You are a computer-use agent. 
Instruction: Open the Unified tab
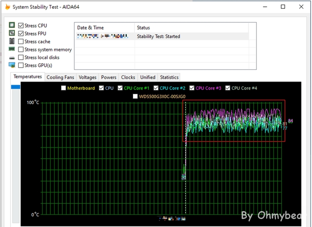click(148, 77)
